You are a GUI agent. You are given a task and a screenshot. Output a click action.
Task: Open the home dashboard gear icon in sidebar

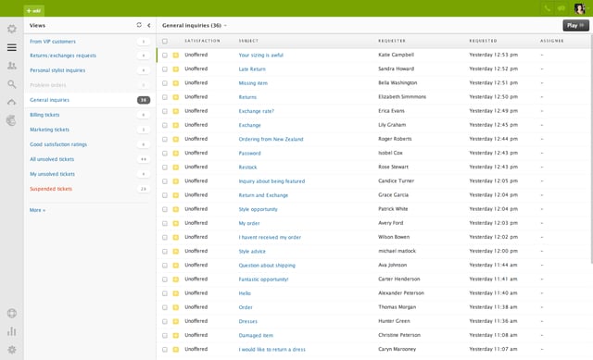click(12, 29)
